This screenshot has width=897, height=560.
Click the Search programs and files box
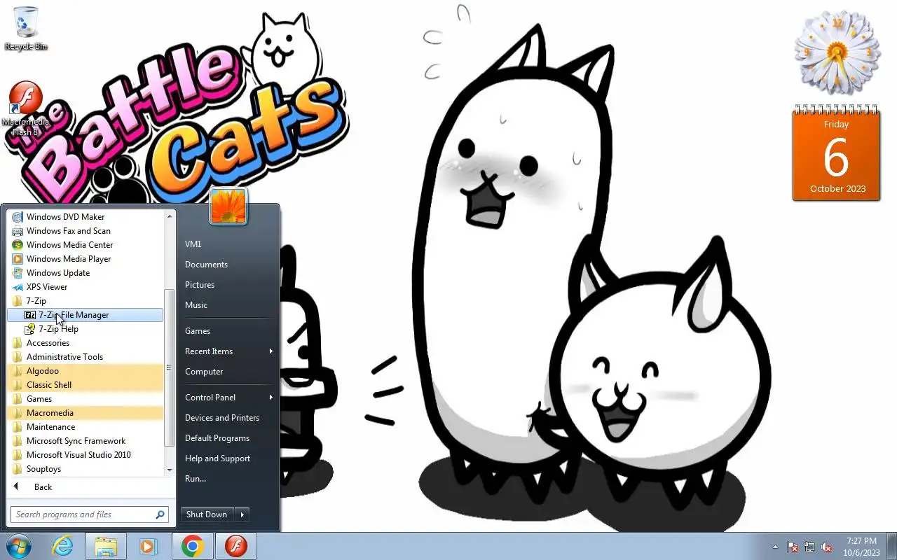[83, 514]
